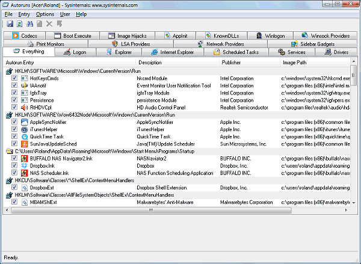Open the Options menu
This screenshot has height=264, width=361.
45,14
